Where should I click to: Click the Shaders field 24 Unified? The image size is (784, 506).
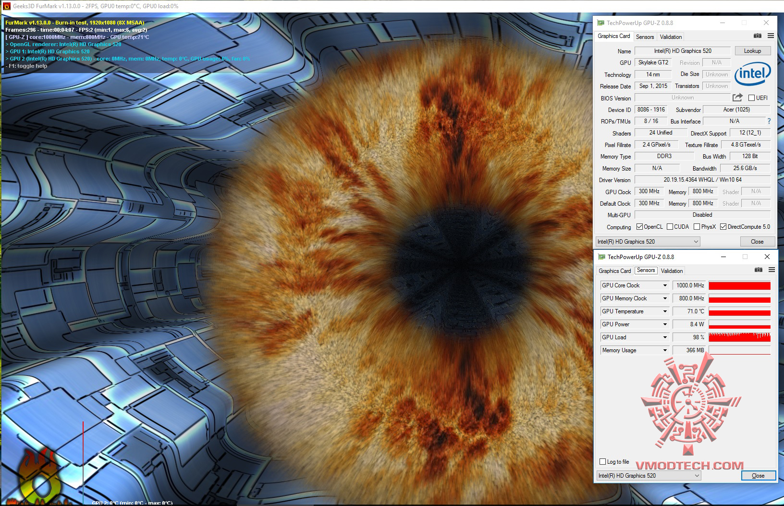click(x=661, y=133)
